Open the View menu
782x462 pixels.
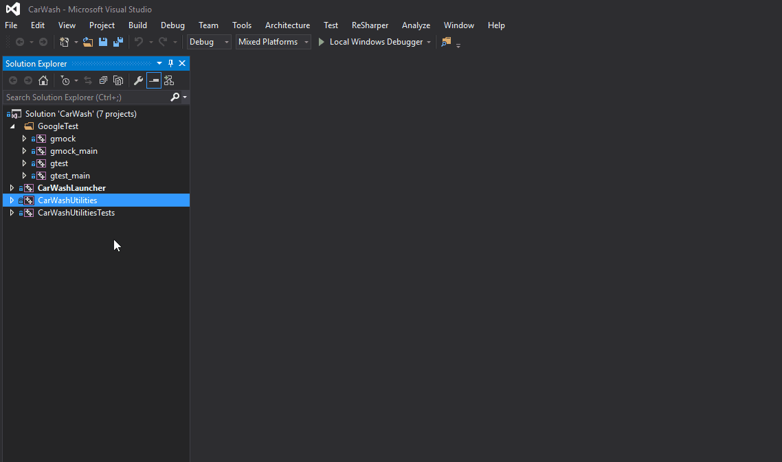click(67, 25)
